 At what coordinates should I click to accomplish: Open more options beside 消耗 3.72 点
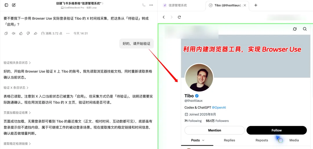68,33
